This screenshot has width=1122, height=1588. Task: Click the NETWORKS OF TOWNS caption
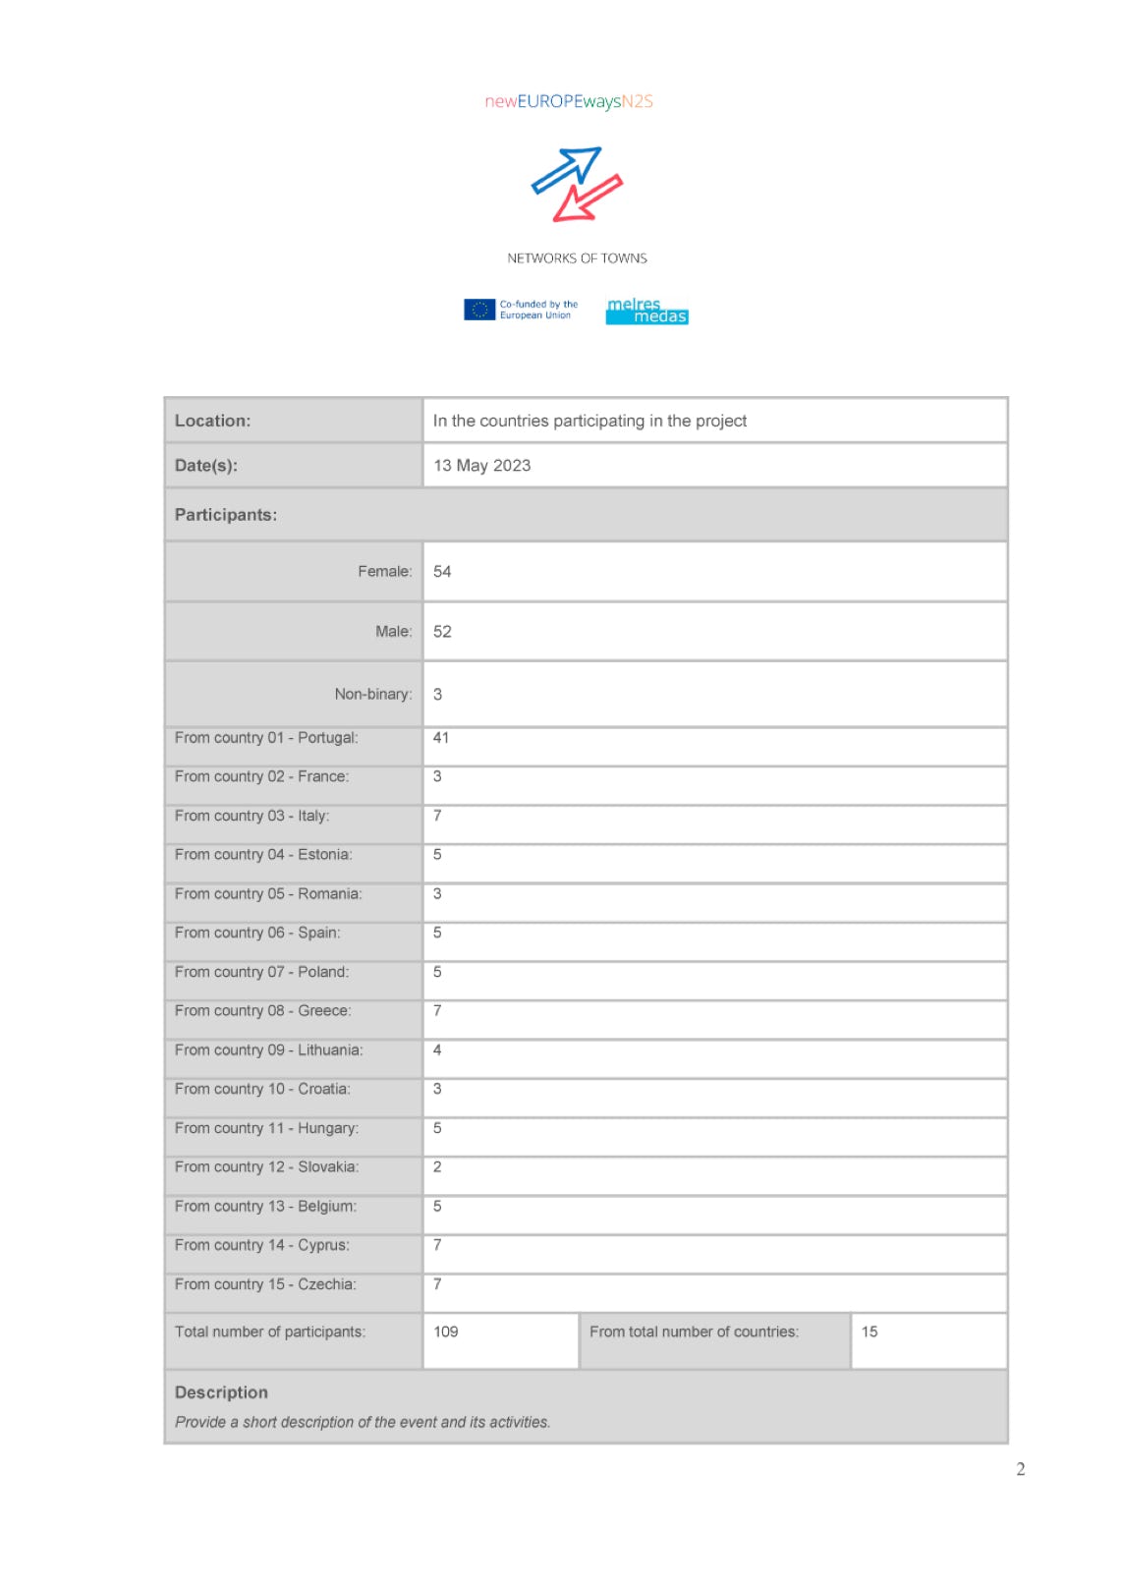pyautogui.click(x=577, y=258)
